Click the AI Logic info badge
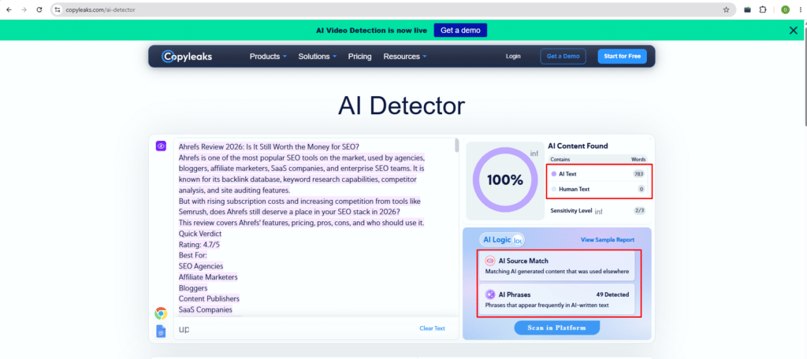The width and height of the screenshot is (807, 359). coord(518,239)
